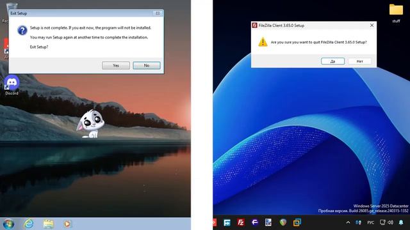Click the FileZilla logo in the dialog title bar
The height and width of the screenshot is (230, 410).
(255, 26)
